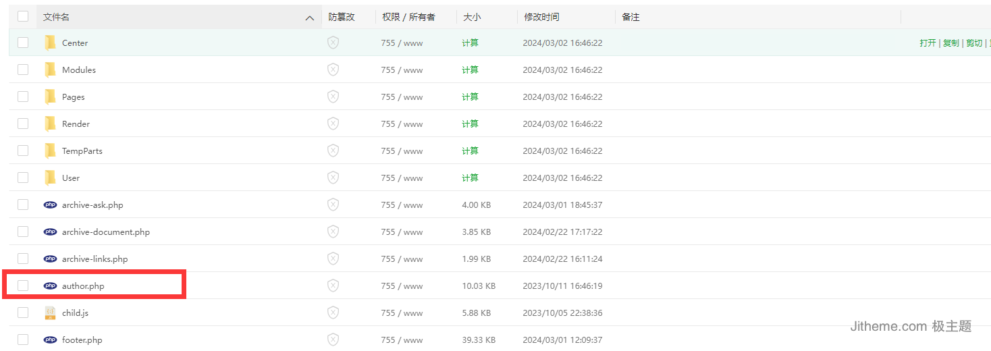The height and width of the screenshot is (351, 991).
Task: Toggle tamper-proof shield for Pages folder
Action: [x=333, y=97]
